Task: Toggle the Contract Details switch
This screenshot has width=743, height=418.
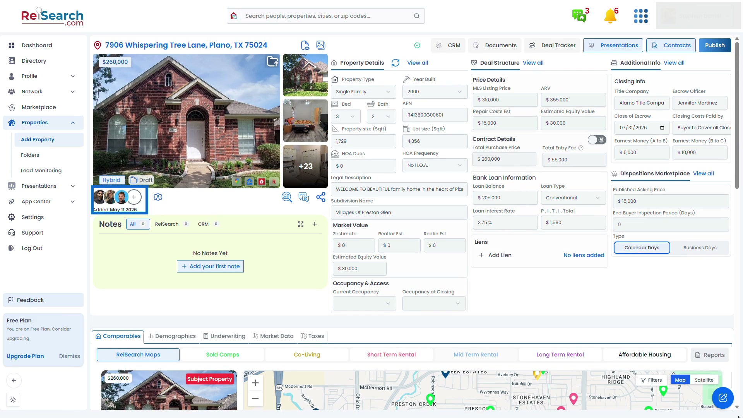Action: tap(597, 140)
